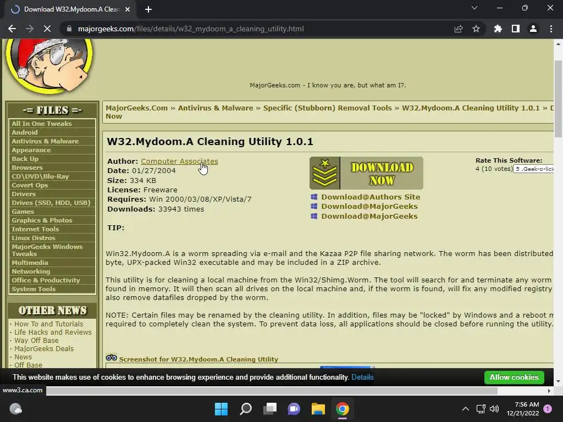Open the extensions puzzle icon

pos(498,29)
